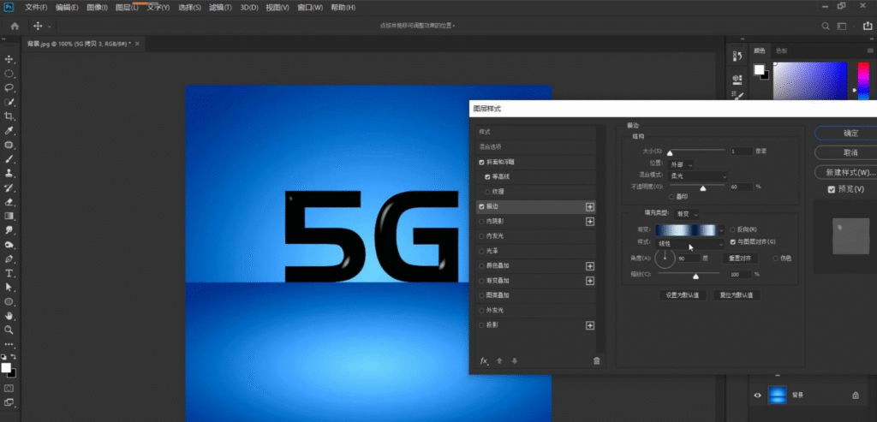Move effect down with arrow icon

coord(515,361)
